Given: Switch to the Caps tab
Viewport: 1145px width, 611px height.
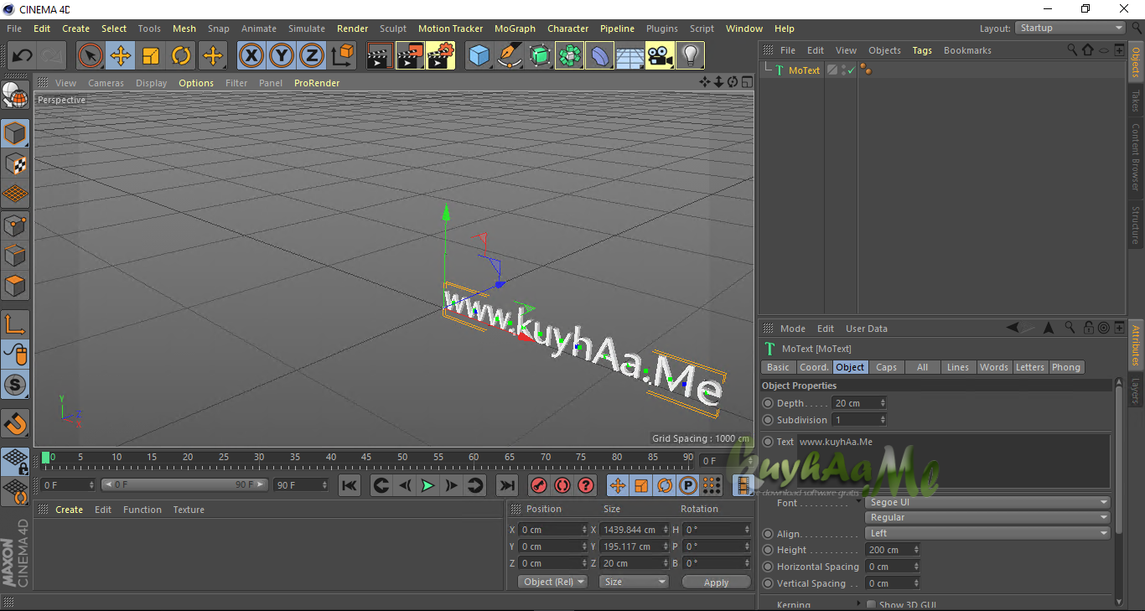Looking at the screenshot, I should point(886,367).
